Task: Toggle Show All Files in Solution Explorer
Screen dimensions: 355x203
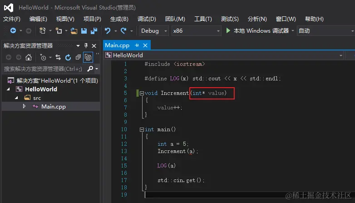Action: coord(88,57)
